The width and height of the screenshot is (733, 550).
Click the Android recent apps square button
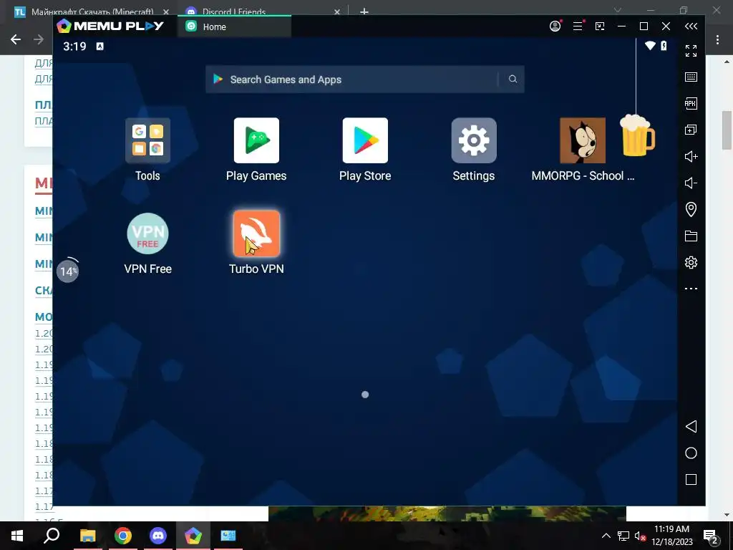point(691,479)
